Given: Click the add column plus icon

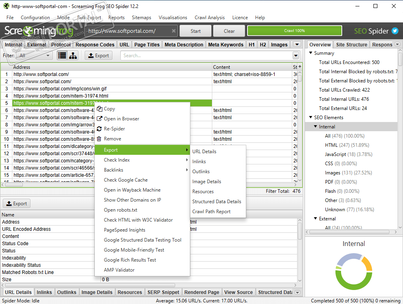Looking at the screenshot, I should pos(300,66).
